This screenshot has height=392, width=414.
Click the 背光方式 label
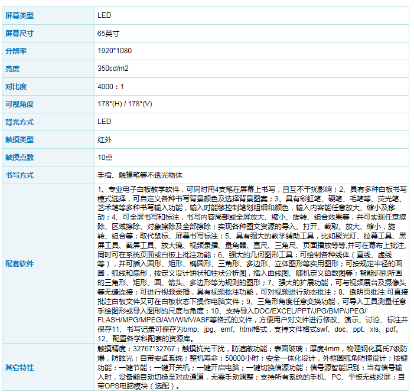click(19, 122)
